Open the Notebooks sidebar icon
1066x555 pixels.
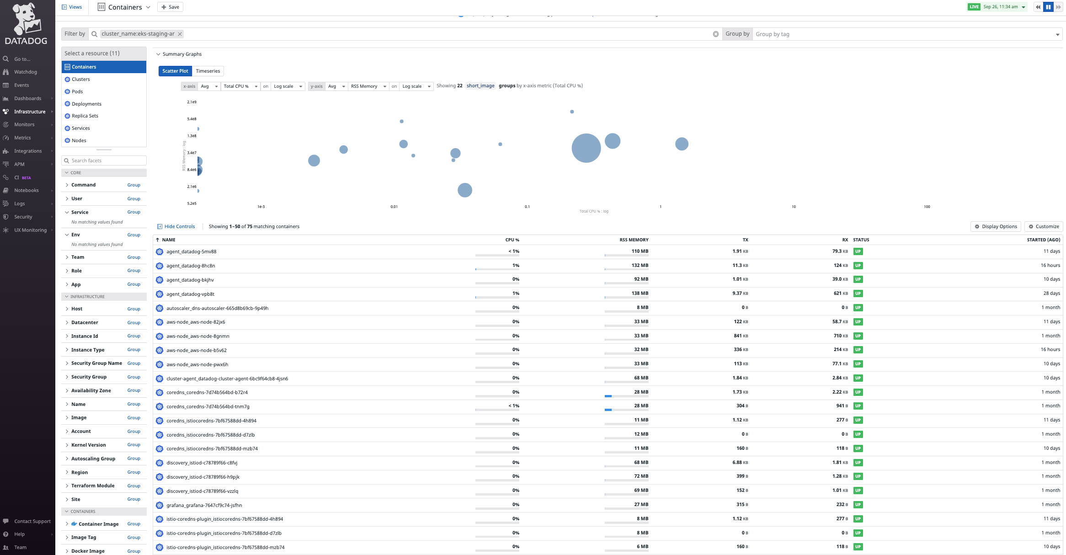pyautogui.click(x=5, y=190)
